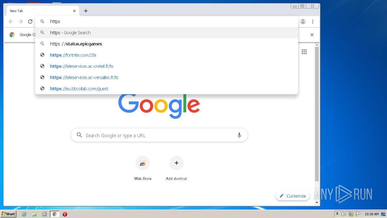This screenshot has width=387, height=218.
Task: Open the Google apps grid icon
Action: (x=304, y=52)
